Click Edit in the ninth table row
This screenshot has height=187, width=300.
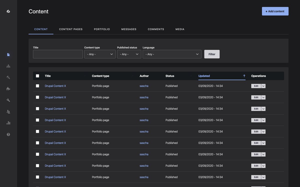(256, 177)
